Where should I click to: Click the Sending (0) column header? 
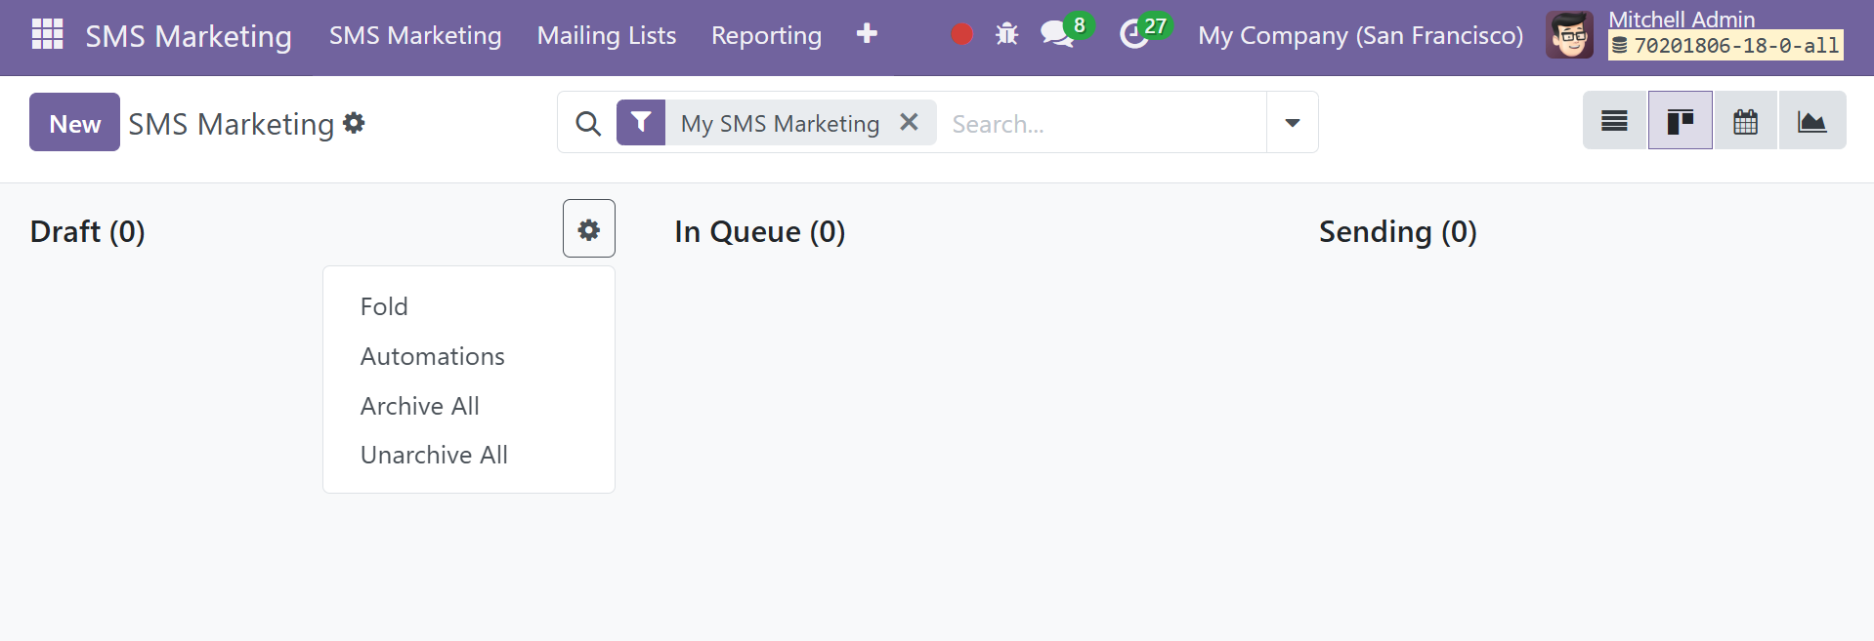pos(1398,232)
